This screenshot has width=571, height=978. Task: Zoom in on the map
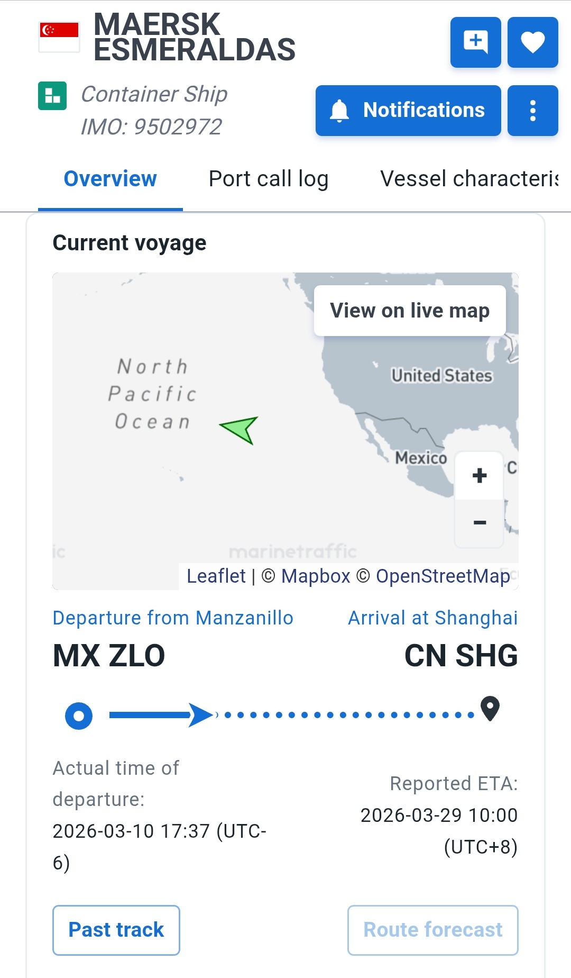479,475
